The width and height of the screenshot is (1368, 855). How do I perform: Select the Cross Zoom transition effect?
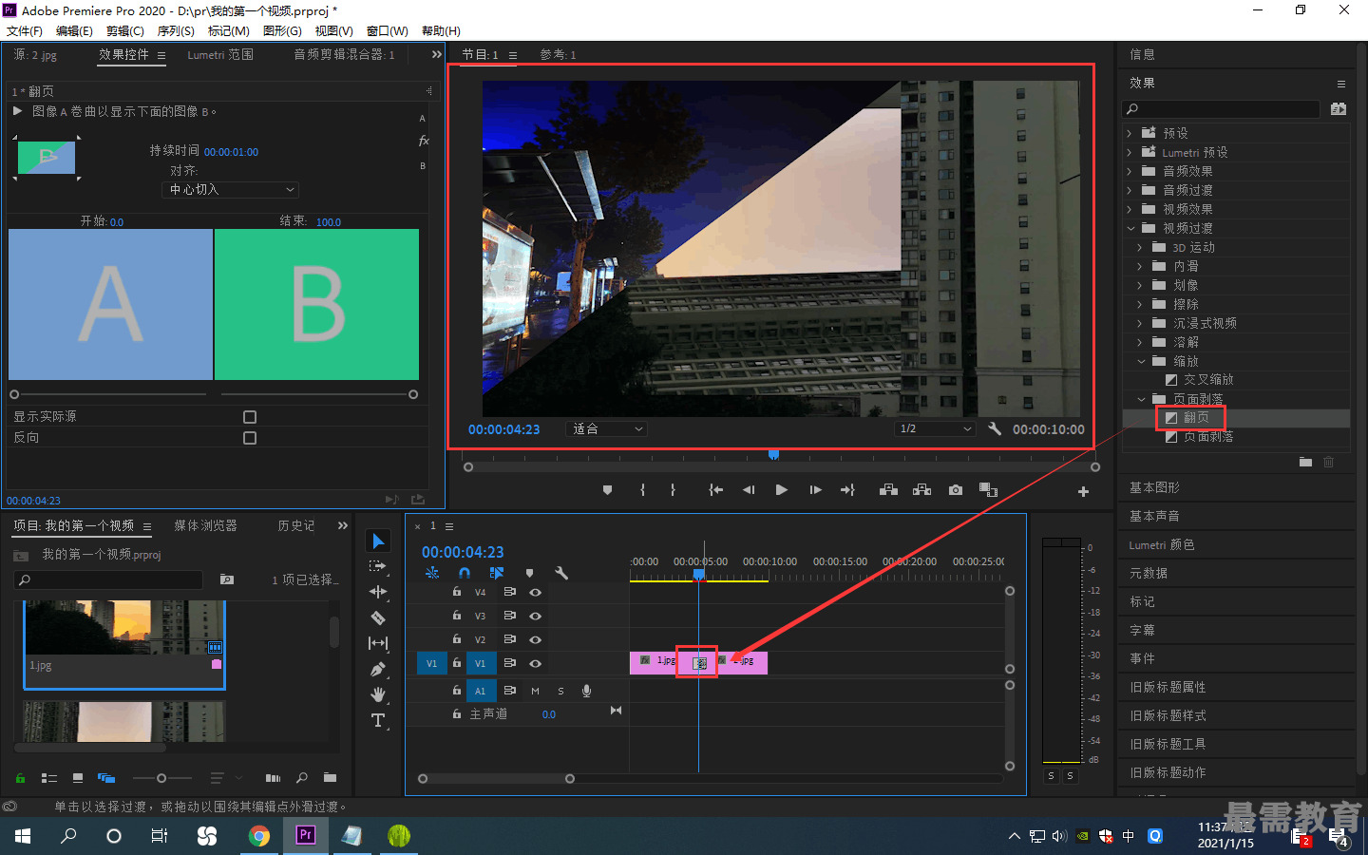pyautogui.click(x=1208, y=380)
